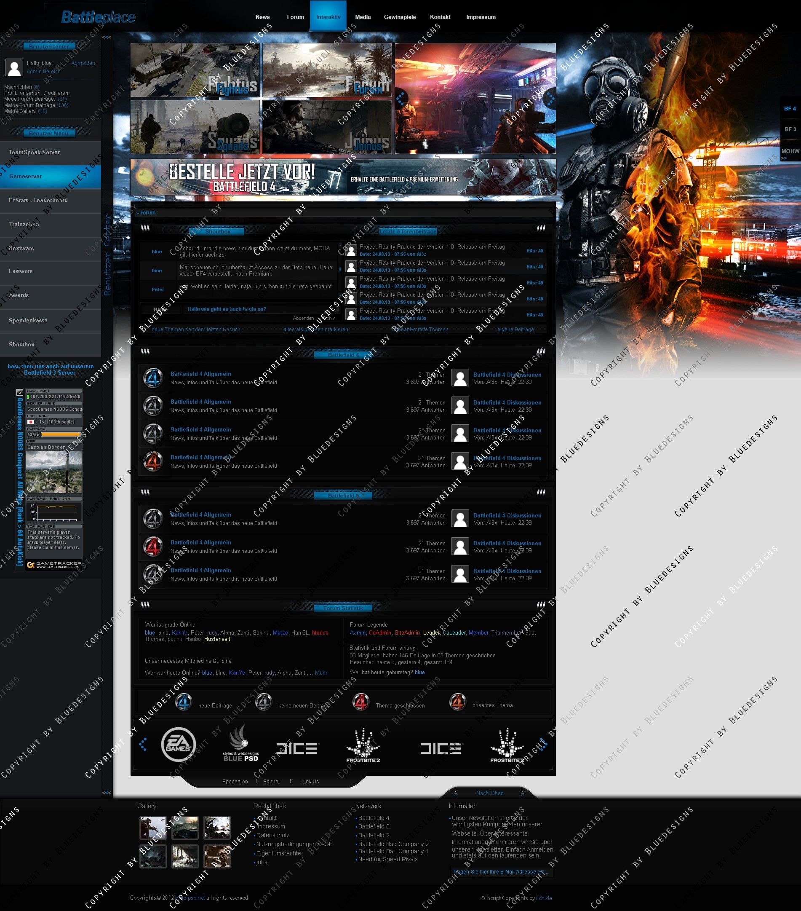Click 'eigene Beiträge' link
The width and height of the screenshot is (801, 911).
click(x=515, y=330)
